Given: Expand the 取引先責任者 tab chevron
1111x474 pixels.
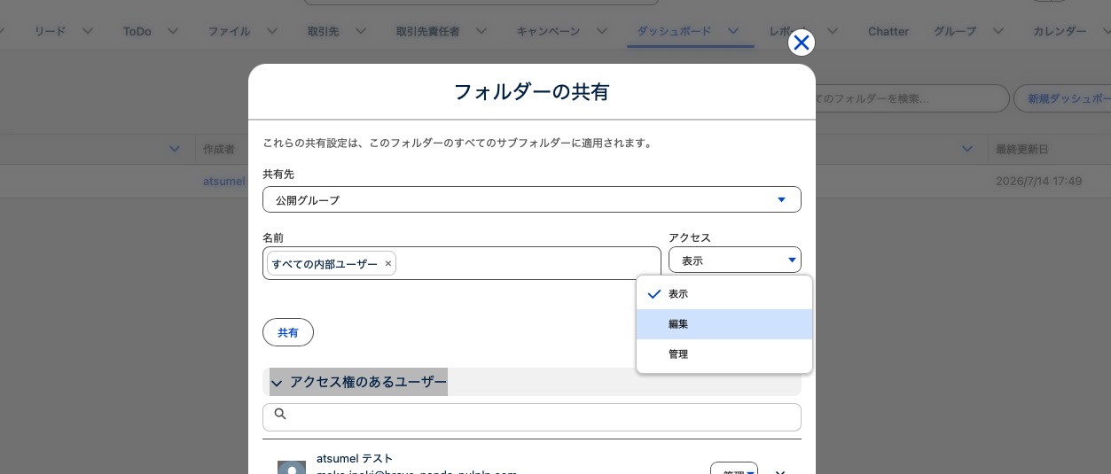Looking at the screenshot, I should click(x=481, y=31).
